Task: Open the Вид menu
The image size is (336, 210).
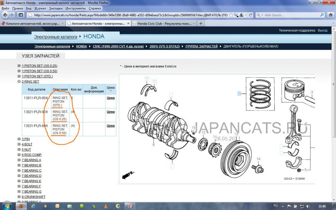Action: (x=29, y=8)
